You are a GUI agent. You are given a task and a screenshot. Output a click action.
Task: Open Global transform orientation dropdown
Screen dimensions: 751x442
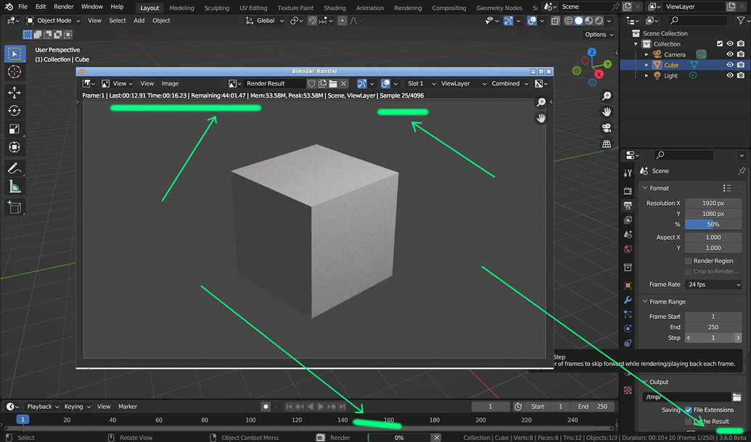click(x=264, y=20)
